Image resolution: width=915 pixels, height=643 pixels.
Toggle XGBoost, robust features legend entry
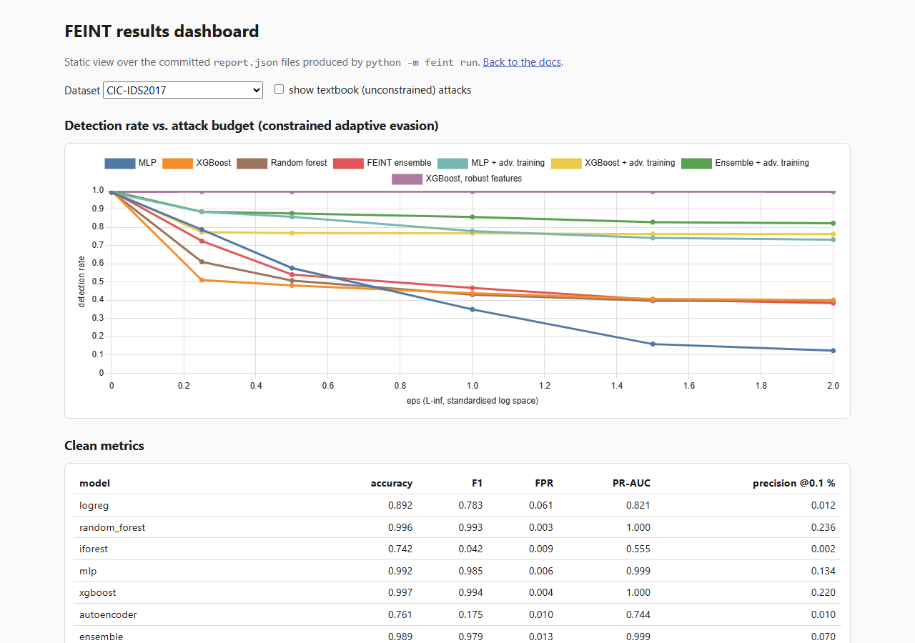click(457, 179)
